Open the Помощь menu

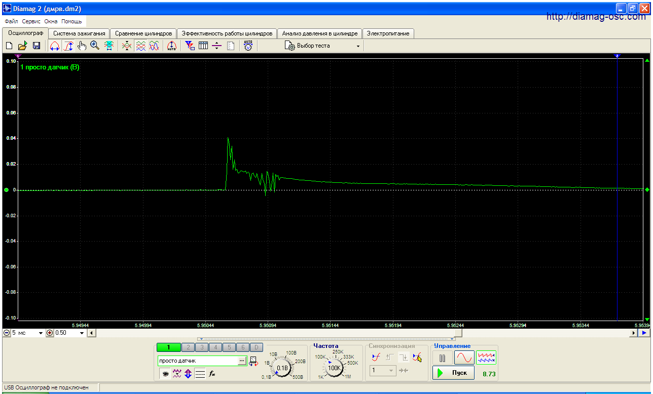coord(71,22)
